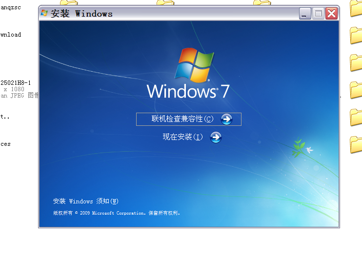Viewport: 362px width, 259px height.
Task: Select the 25021H8-1 file in background window
Action: click(x=16, y=82)
